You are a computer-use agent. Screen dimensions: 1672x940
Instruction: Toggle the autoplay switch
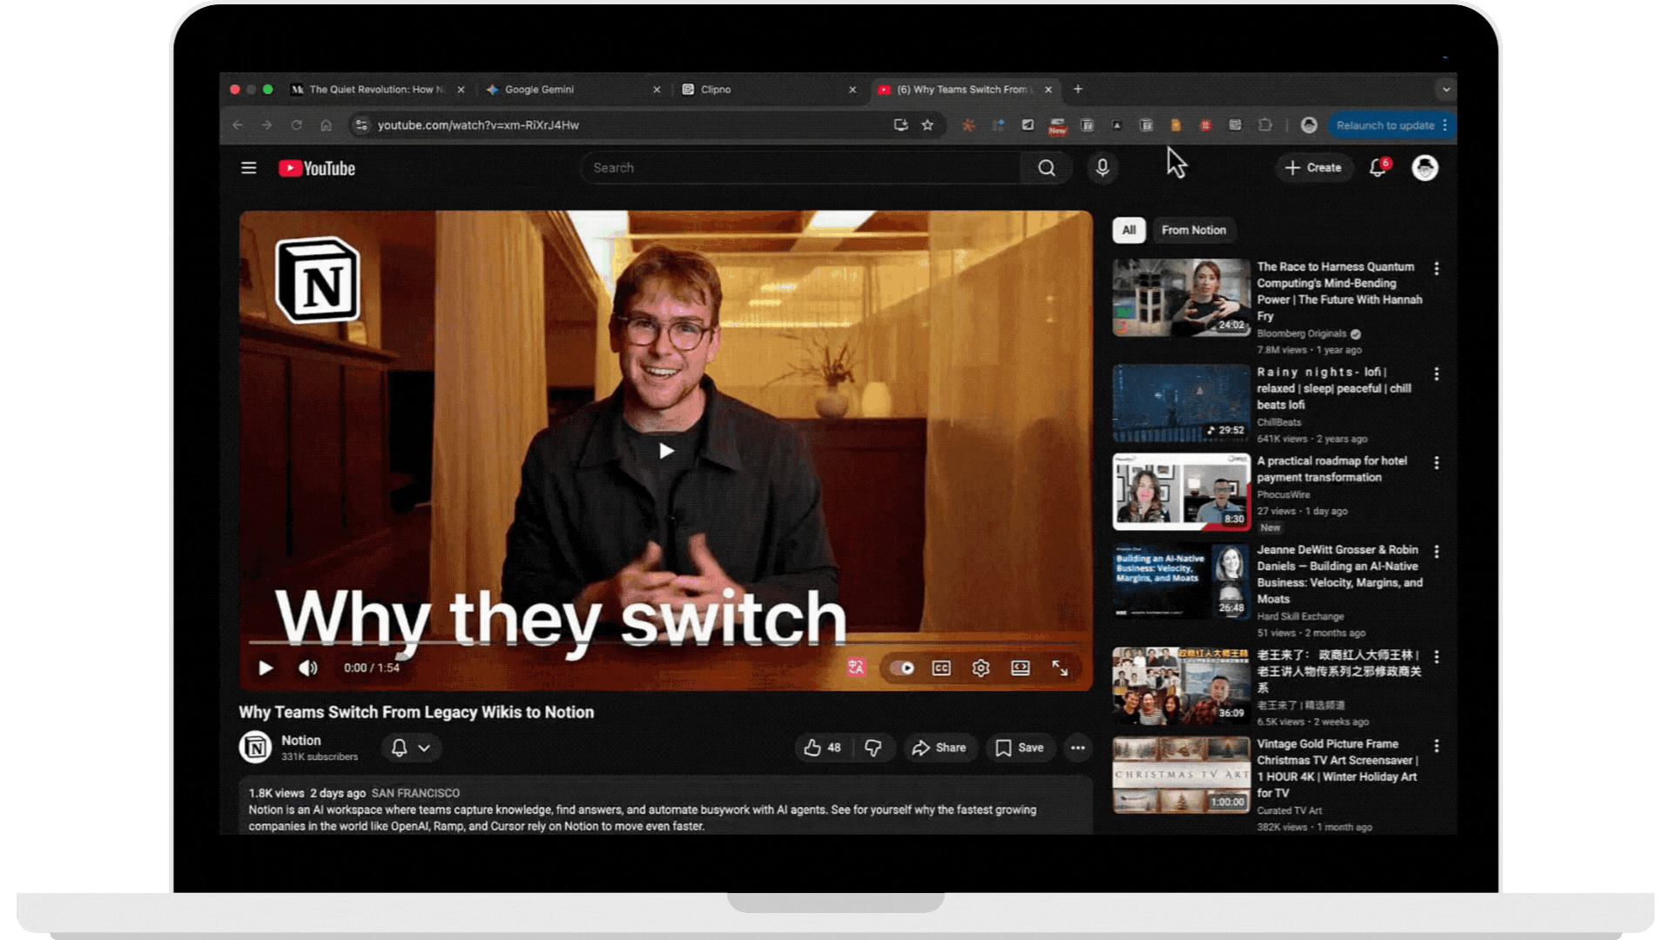[x=902, y=668]
